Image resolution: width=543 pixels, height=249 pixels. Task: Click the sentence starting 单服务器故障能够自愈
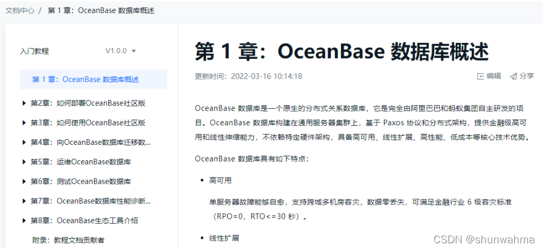[x=361, y=202]
